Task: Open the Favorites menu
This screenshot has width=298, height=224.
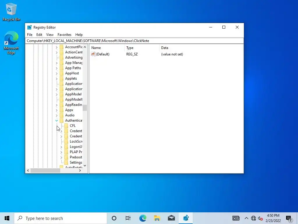Action: 64,35
